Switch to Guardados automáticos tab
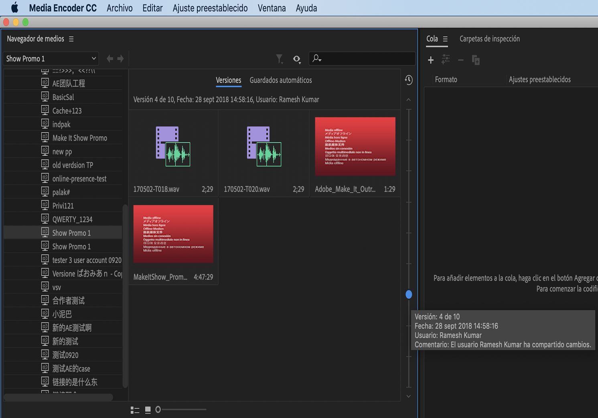 (x=281, y=80)
